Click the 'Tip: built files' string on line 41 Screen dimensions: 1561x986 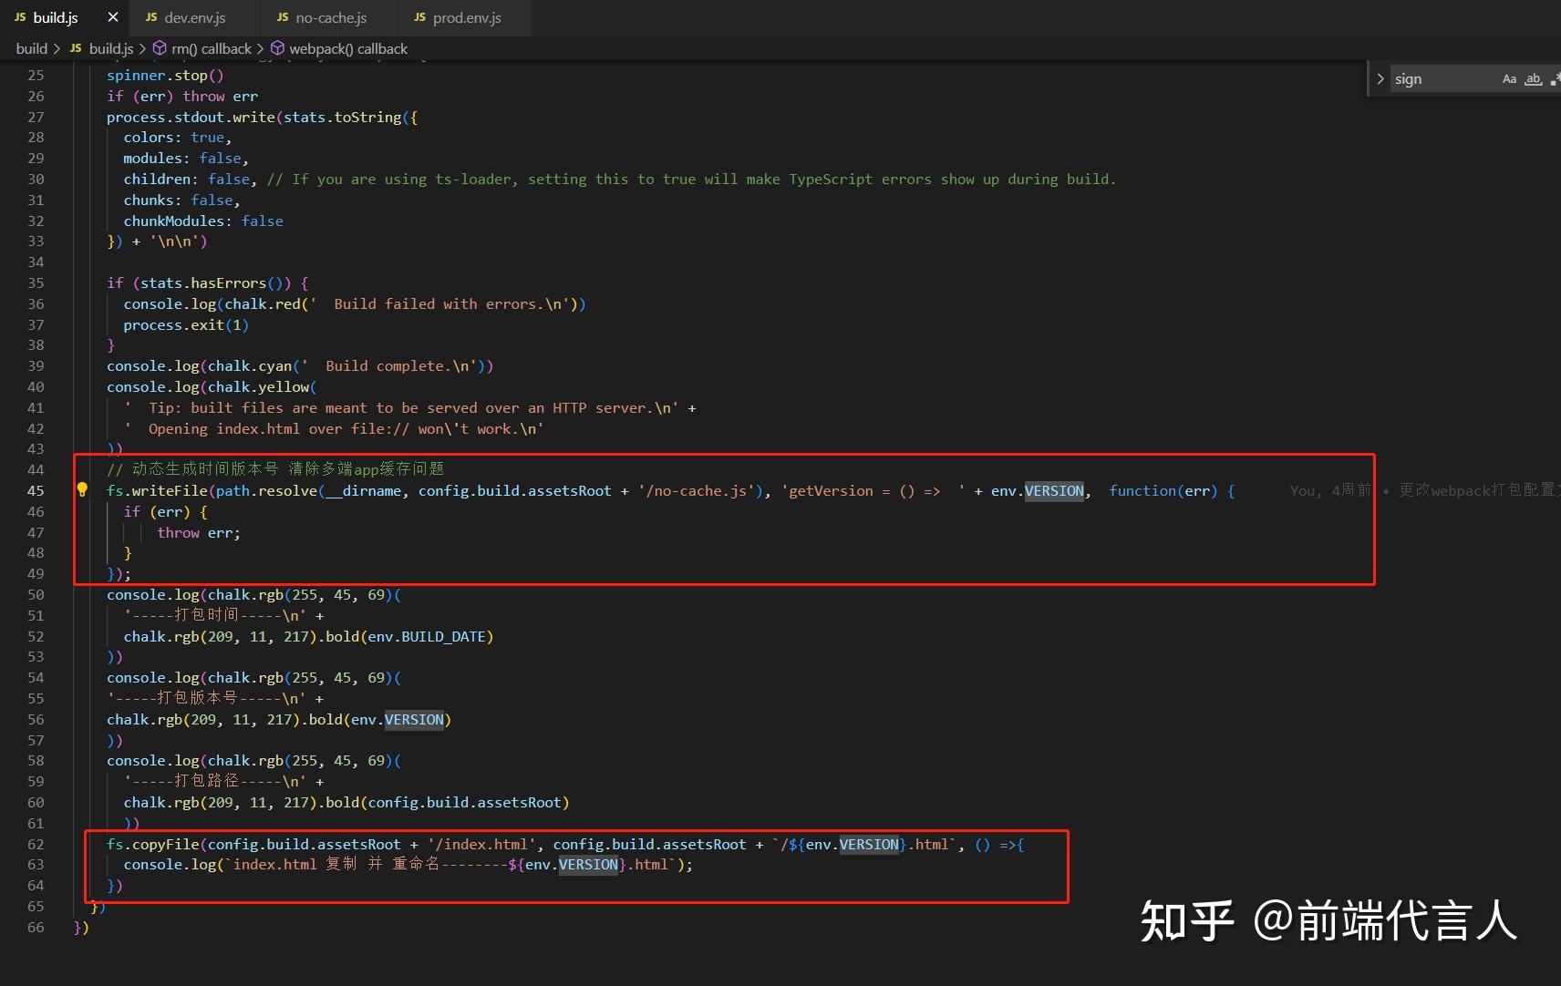coord(401,407)
